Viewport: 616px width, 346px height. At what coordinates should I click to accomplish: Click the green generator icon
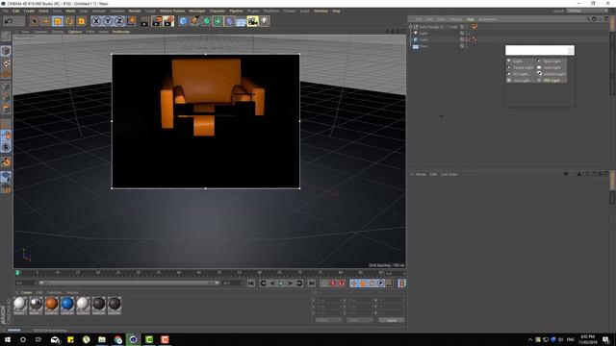[206, 21]
